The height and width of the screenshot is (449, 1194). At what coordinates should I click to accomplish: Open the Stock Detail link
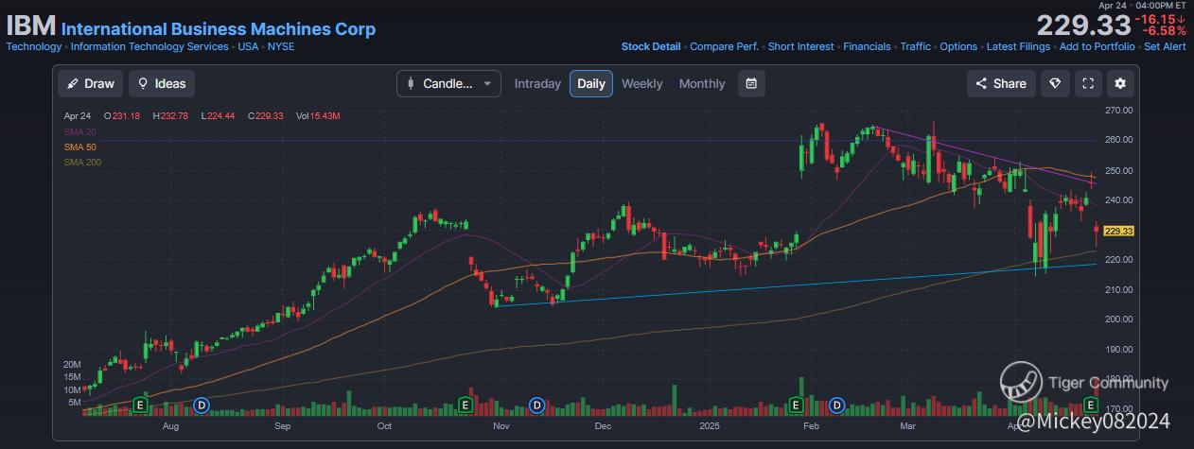tap(651, 46)
